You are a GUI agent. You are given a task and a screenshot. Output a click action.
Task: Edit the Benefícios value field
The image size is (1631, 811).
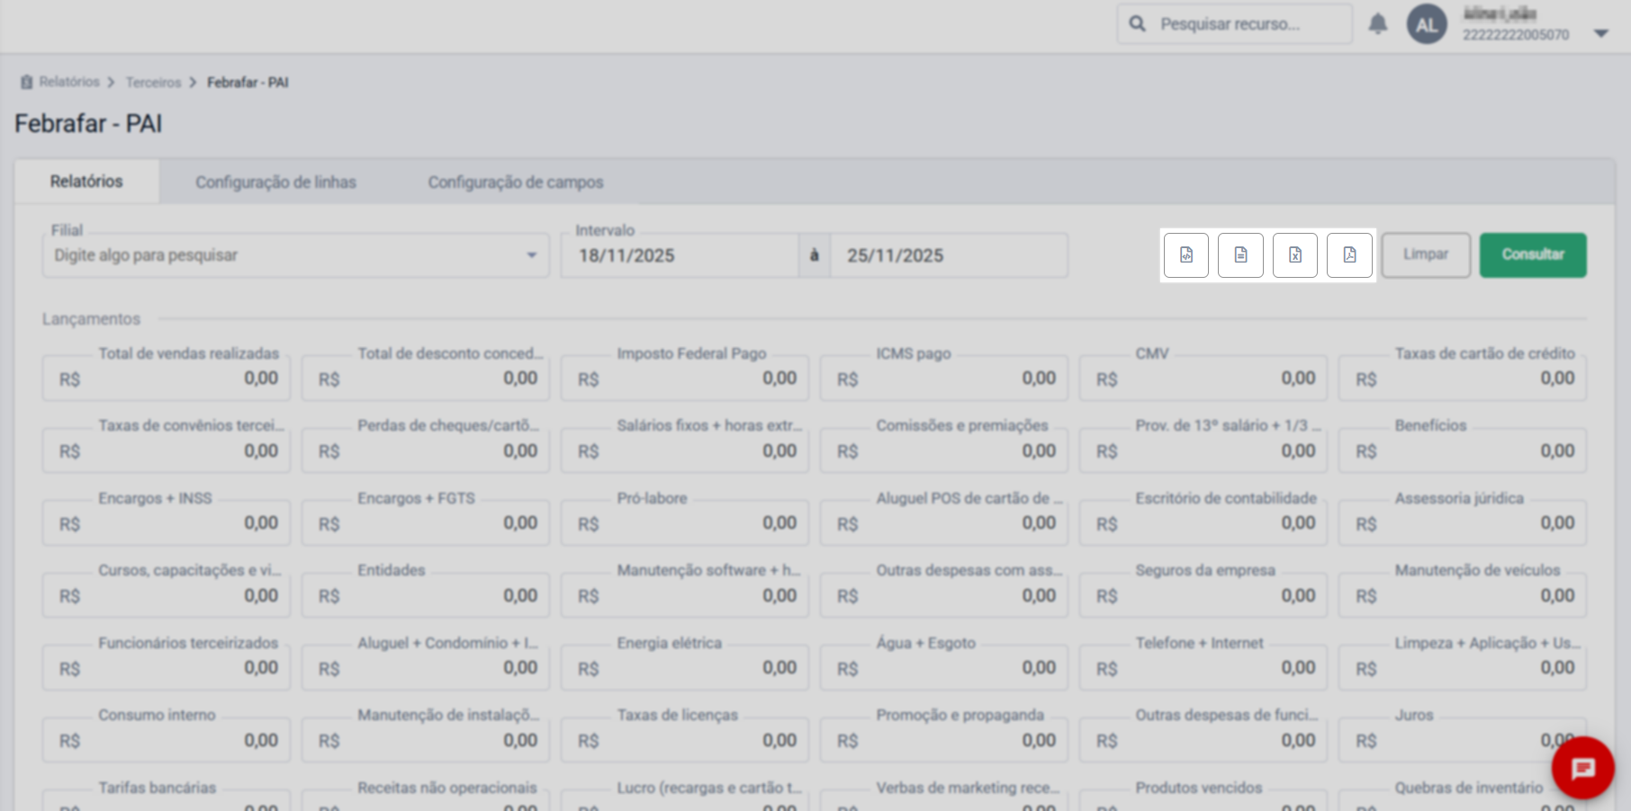click(x=1463, y=451)
